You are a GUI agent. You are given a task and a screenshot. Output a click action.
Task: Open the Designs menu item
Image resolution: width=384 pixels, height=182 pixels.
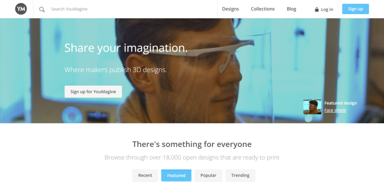(x=231, y=9)
